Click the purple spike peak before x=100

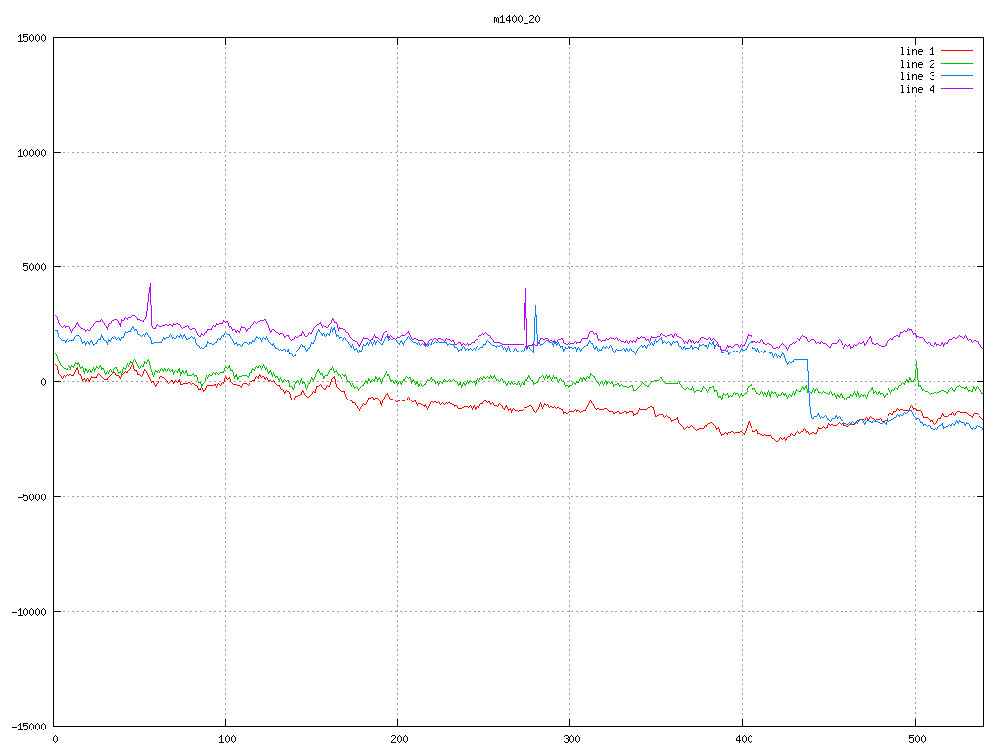tap(150, 285)
